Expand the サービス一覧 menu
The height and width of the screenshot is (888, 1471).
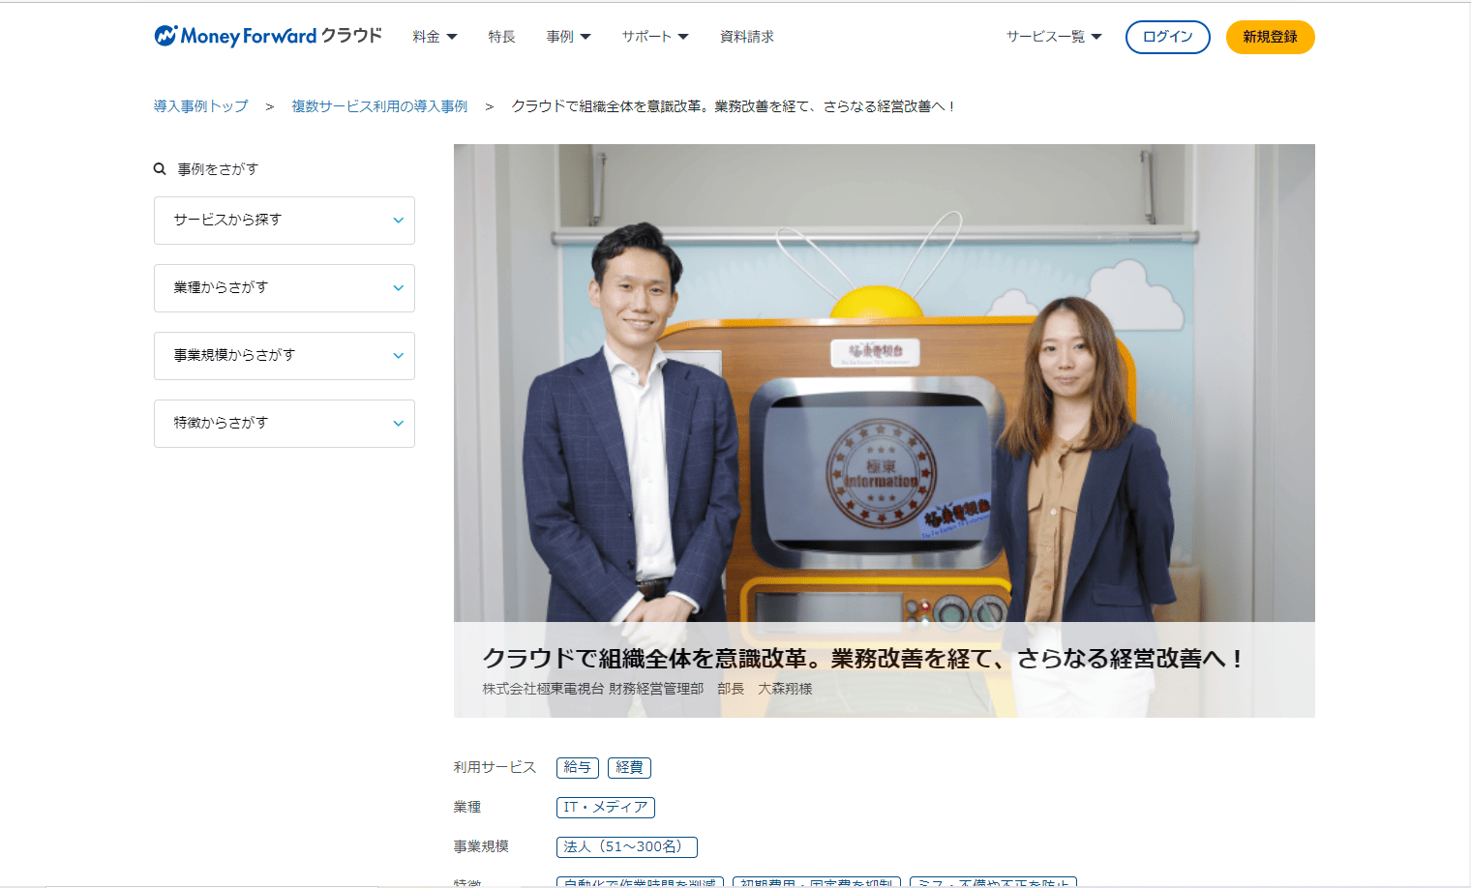click(x=1054, y=37)
